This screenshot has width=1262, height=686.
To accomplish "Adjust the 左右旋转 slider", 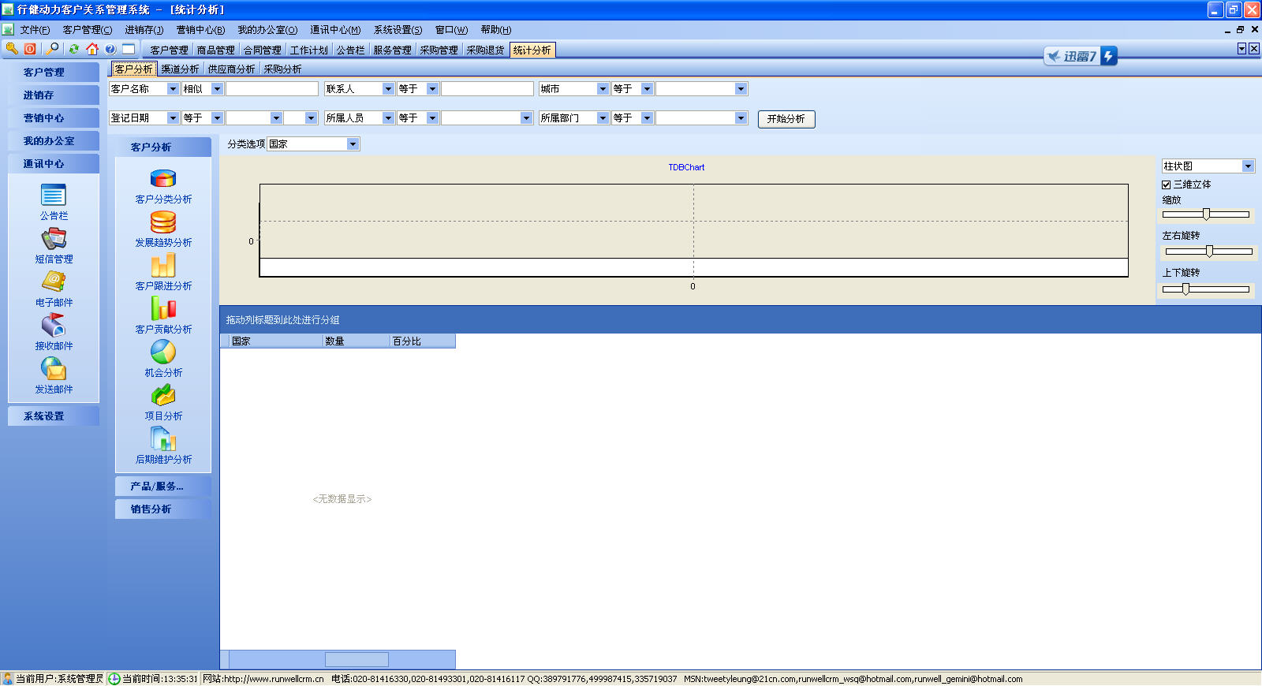I will (1209, 252).
